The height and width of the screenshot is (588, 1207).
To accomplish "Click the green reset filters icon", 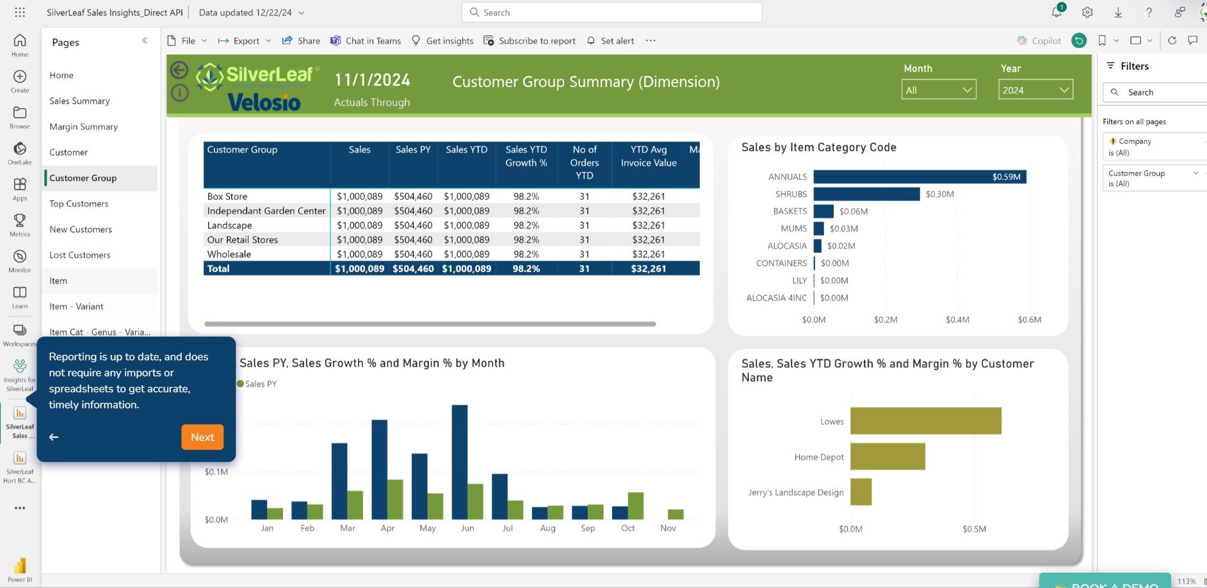I will (1079, 40).
